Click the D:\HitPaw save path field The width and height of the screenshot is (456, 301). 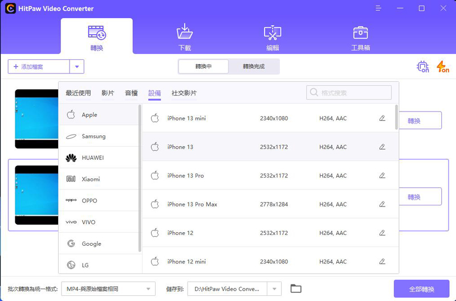(227, 289)
